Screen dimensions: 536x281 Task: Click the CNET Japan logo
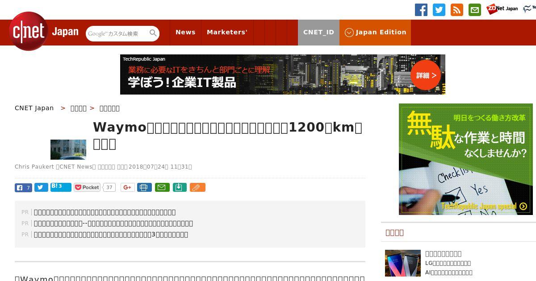coord(43,31)
